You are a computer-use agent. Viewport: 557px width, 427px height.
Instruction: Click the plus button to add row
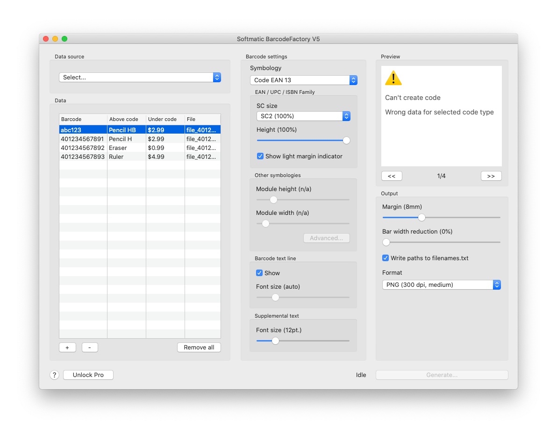coord(67,348)
